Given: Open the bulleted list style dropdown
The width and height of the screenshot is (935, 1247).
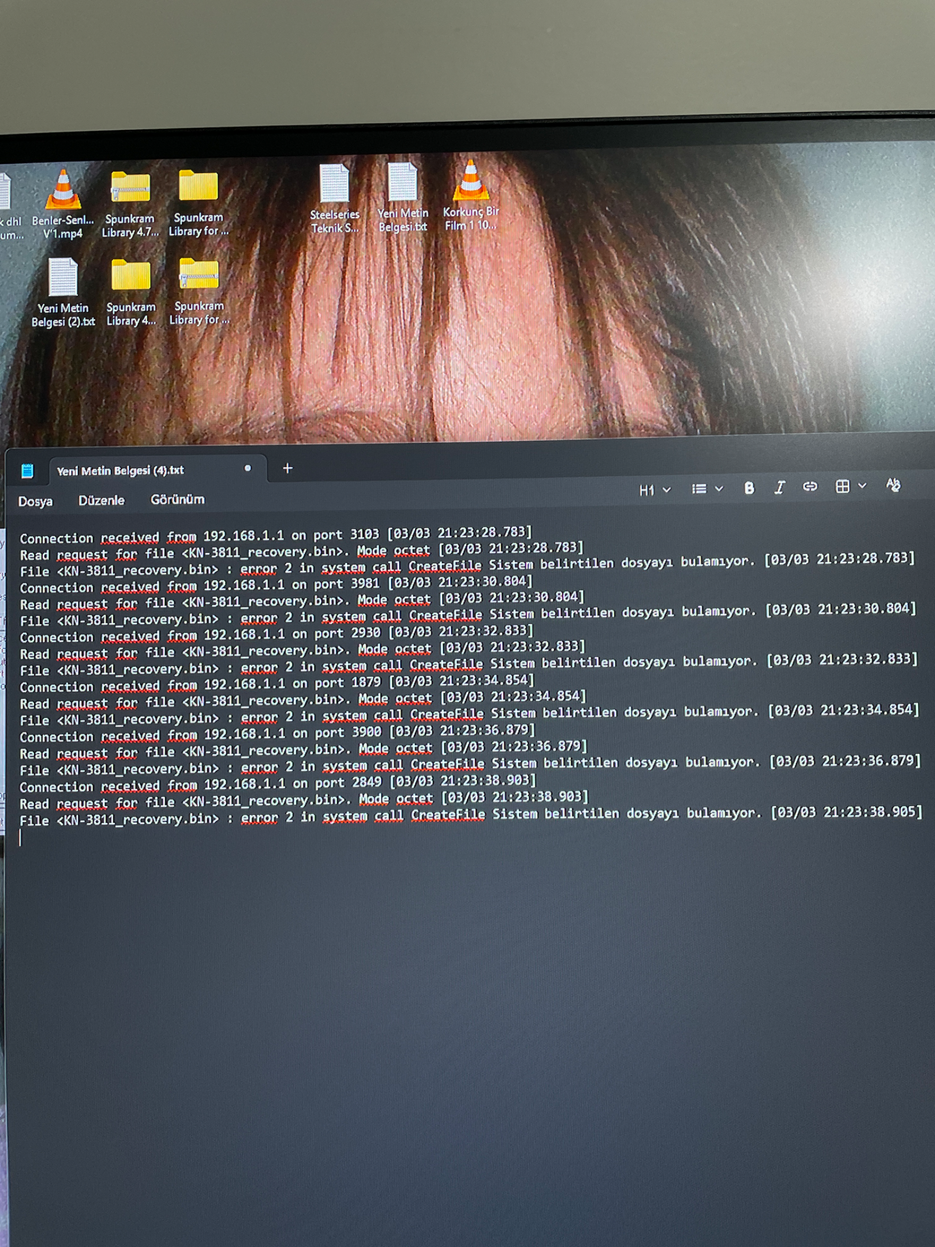Looking at the screenshot, I should click(x=707, y=489).
